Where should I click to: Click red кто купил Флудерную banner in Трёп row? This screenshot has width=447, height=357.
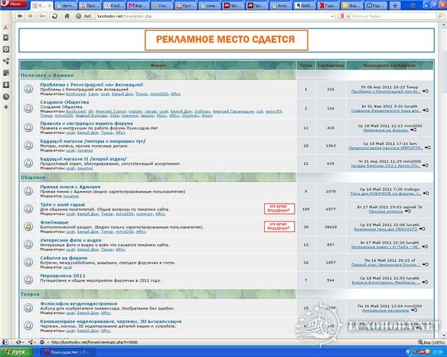279,208
